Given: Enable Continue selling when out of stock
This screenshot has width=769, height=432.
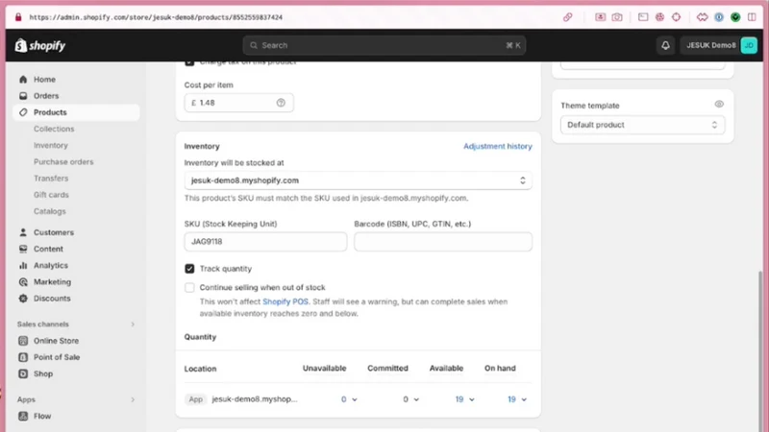Looking at the screenshot, I should pyautogui.click(x=189, y=287).
